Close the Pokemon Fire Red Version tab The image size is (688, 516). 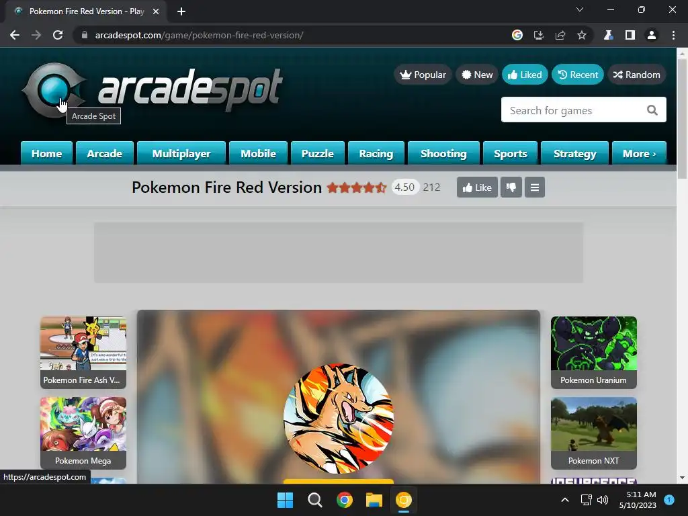pos(156,11)
